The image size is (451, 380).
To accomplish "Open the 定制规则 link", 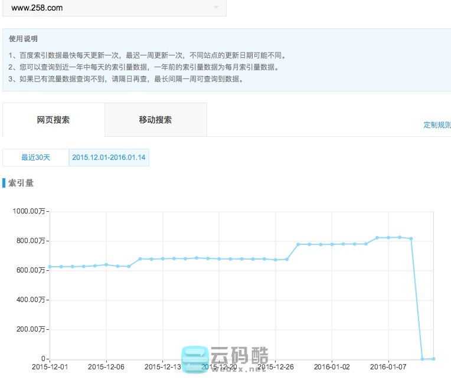I will coord(437,125).
